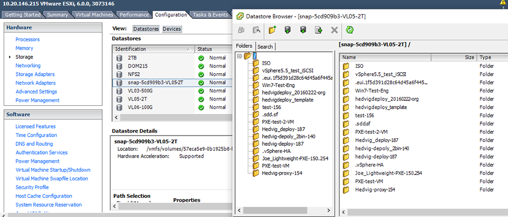The width and height of the screenshot is (508, 217).
Task: Click the green Normal status check for VL05-2T
Action: click(x=201, y=99)
